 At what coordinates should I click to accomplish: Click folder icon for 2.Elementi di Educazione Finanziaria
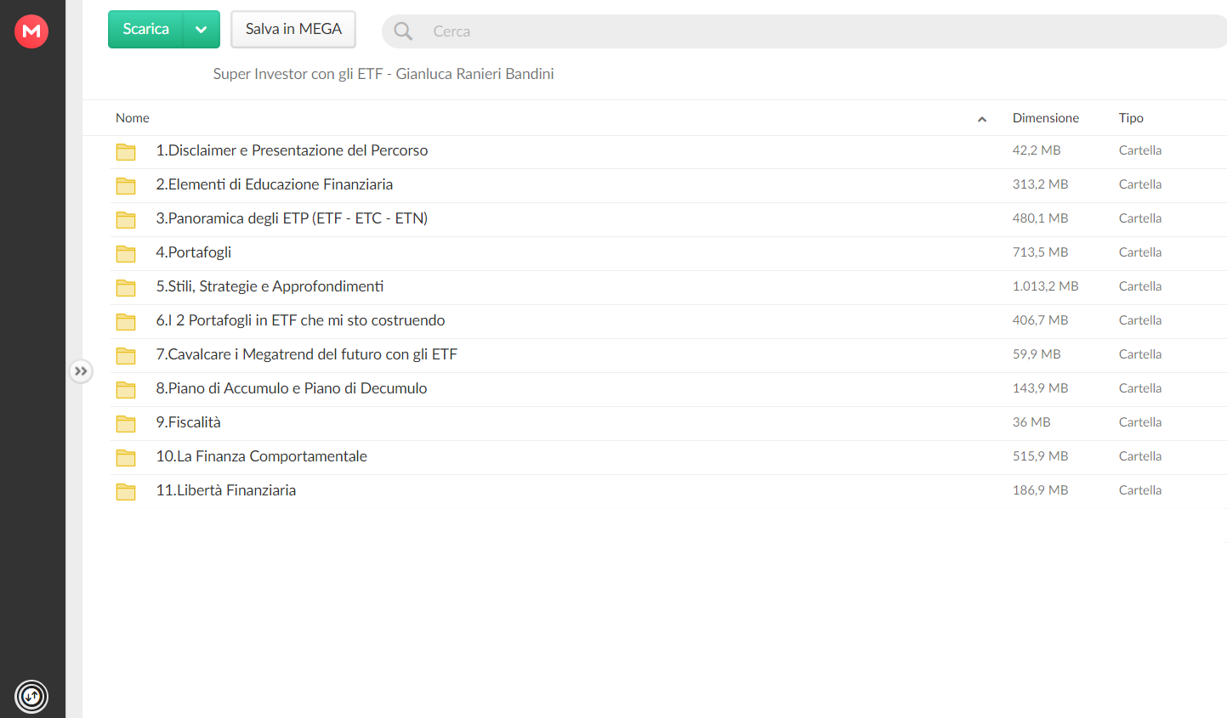tap(126, 185)
